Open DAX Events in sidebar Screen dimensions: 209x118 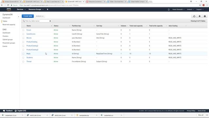pyautogui.click(x=5, y=46)
